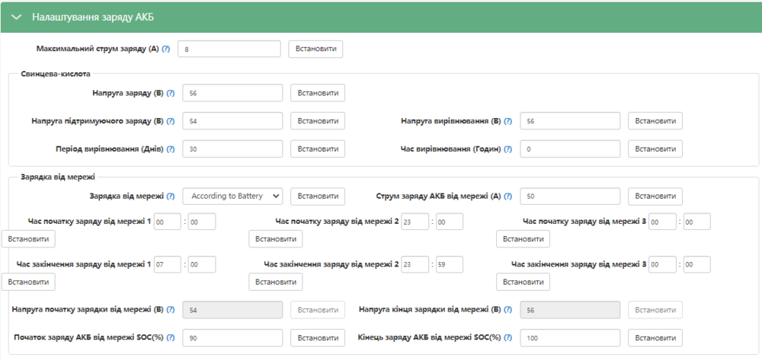
Task: Collapse the Налаштування заряду АКБ panel chevron
Action: coord(16,17)
